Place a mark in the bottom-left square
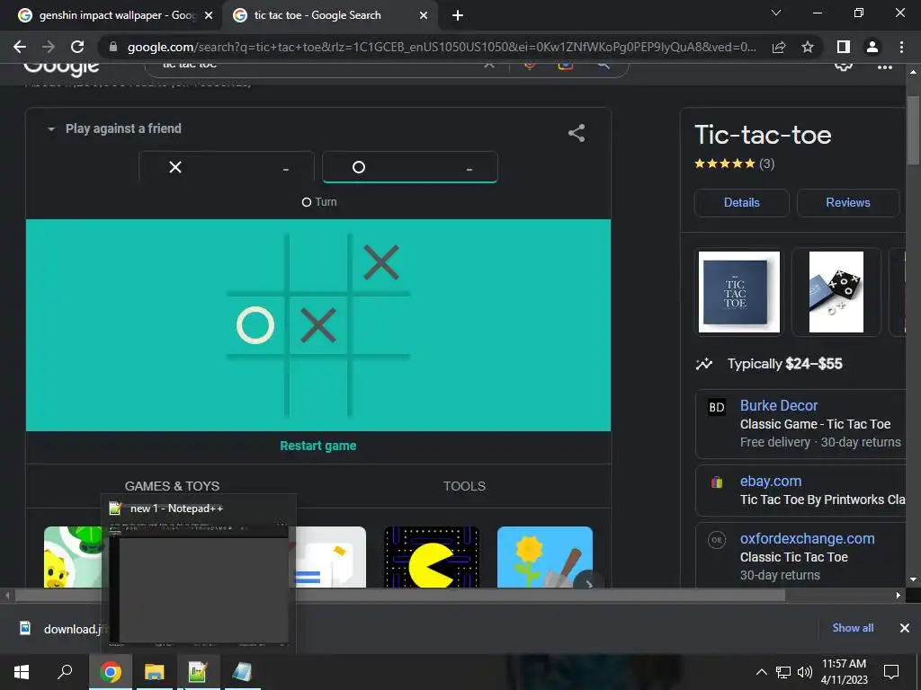 (256, 386)
